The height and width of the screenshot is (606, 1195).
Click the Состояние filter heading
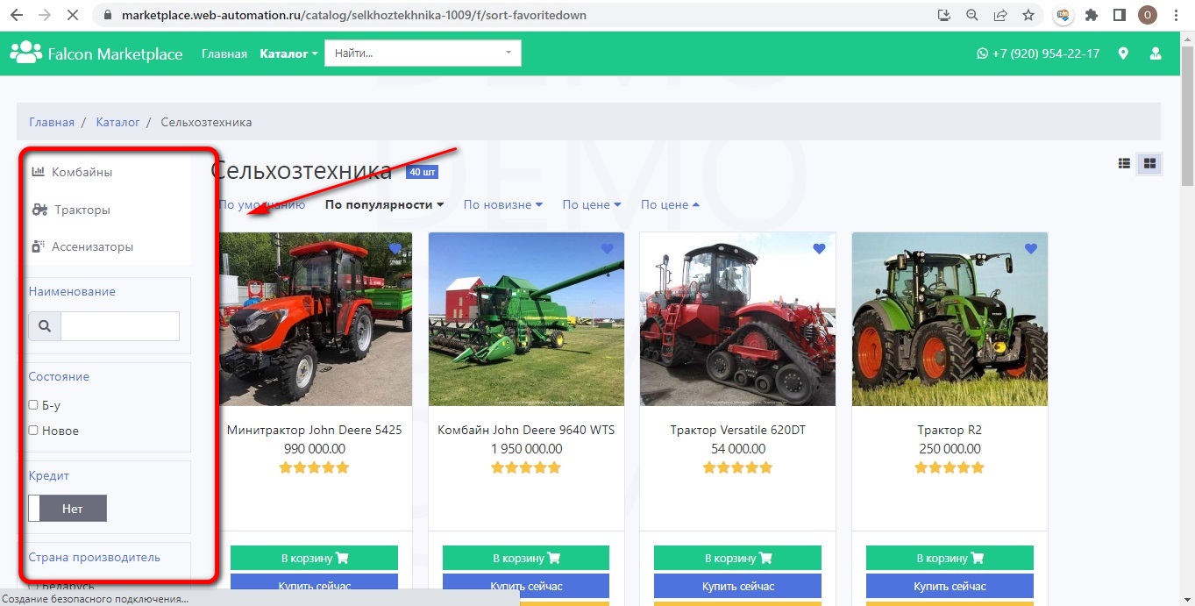(x=59, y=376)
